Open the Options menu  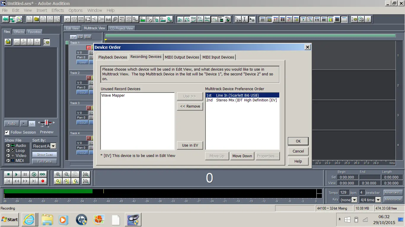[x=76, y=10]
